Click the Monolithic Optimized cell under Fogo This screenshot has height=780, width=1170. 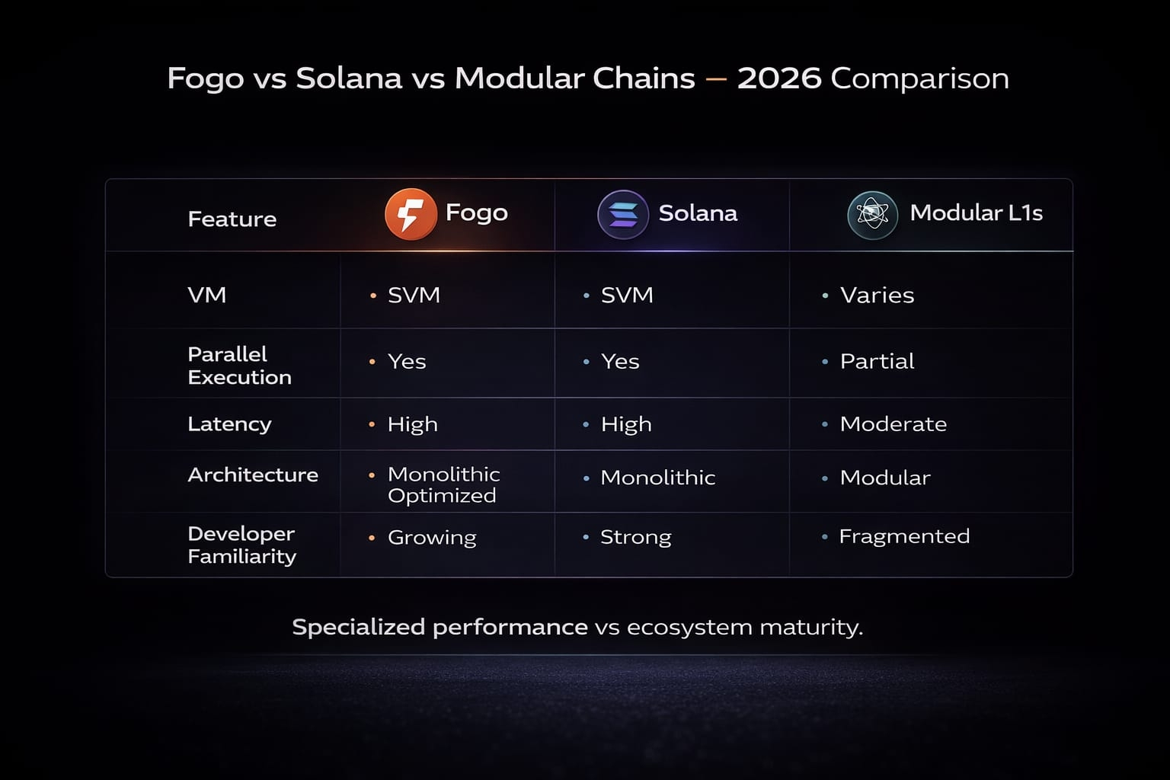[x=443, y=484]
